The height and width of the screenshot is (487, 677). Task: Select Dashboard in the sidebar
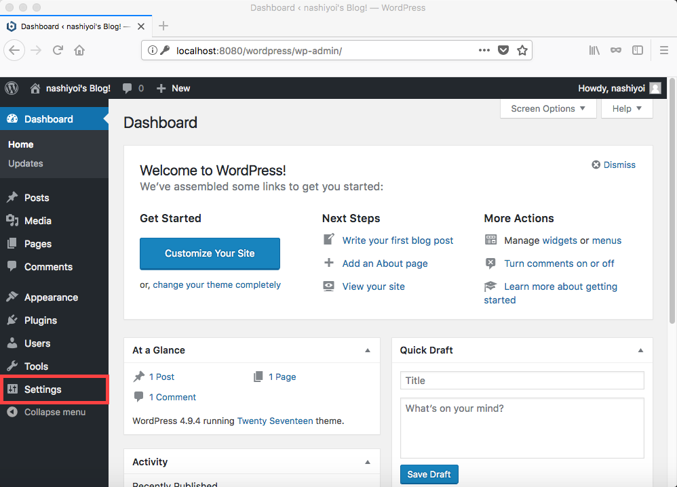click(x=54, y=119)
